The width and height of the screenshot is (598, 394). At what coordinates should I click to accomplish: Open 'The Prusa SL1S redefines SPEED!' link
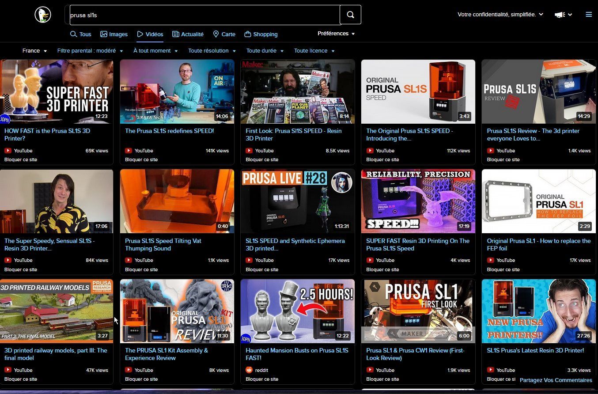click(x=170, y=131)
